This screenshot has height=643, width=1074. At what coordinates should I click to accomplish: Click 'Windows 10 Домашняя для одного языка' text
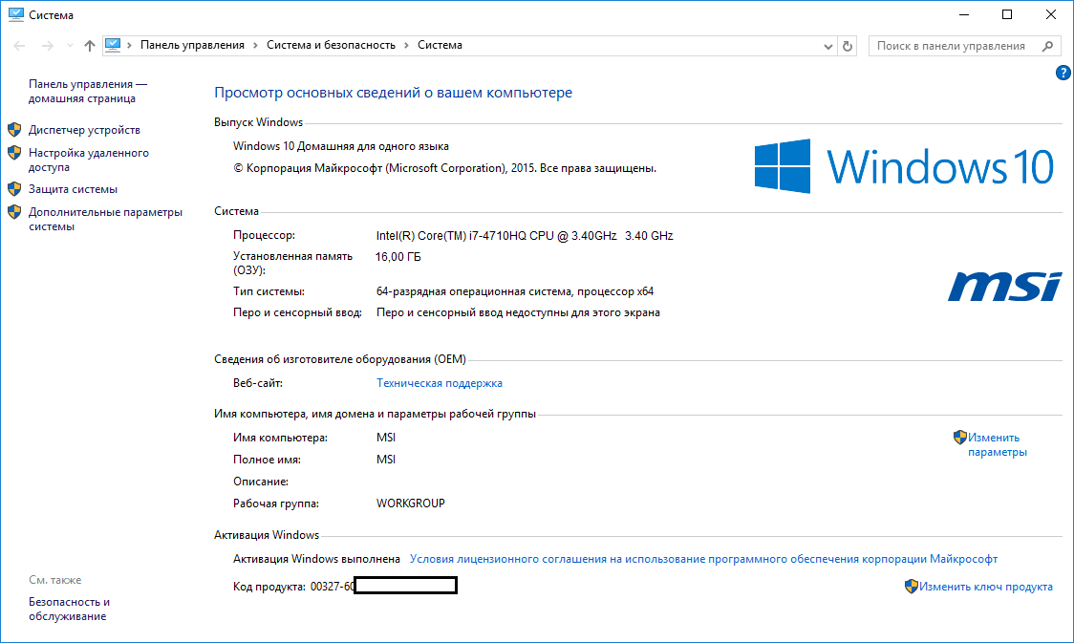[x=341, y=146]
